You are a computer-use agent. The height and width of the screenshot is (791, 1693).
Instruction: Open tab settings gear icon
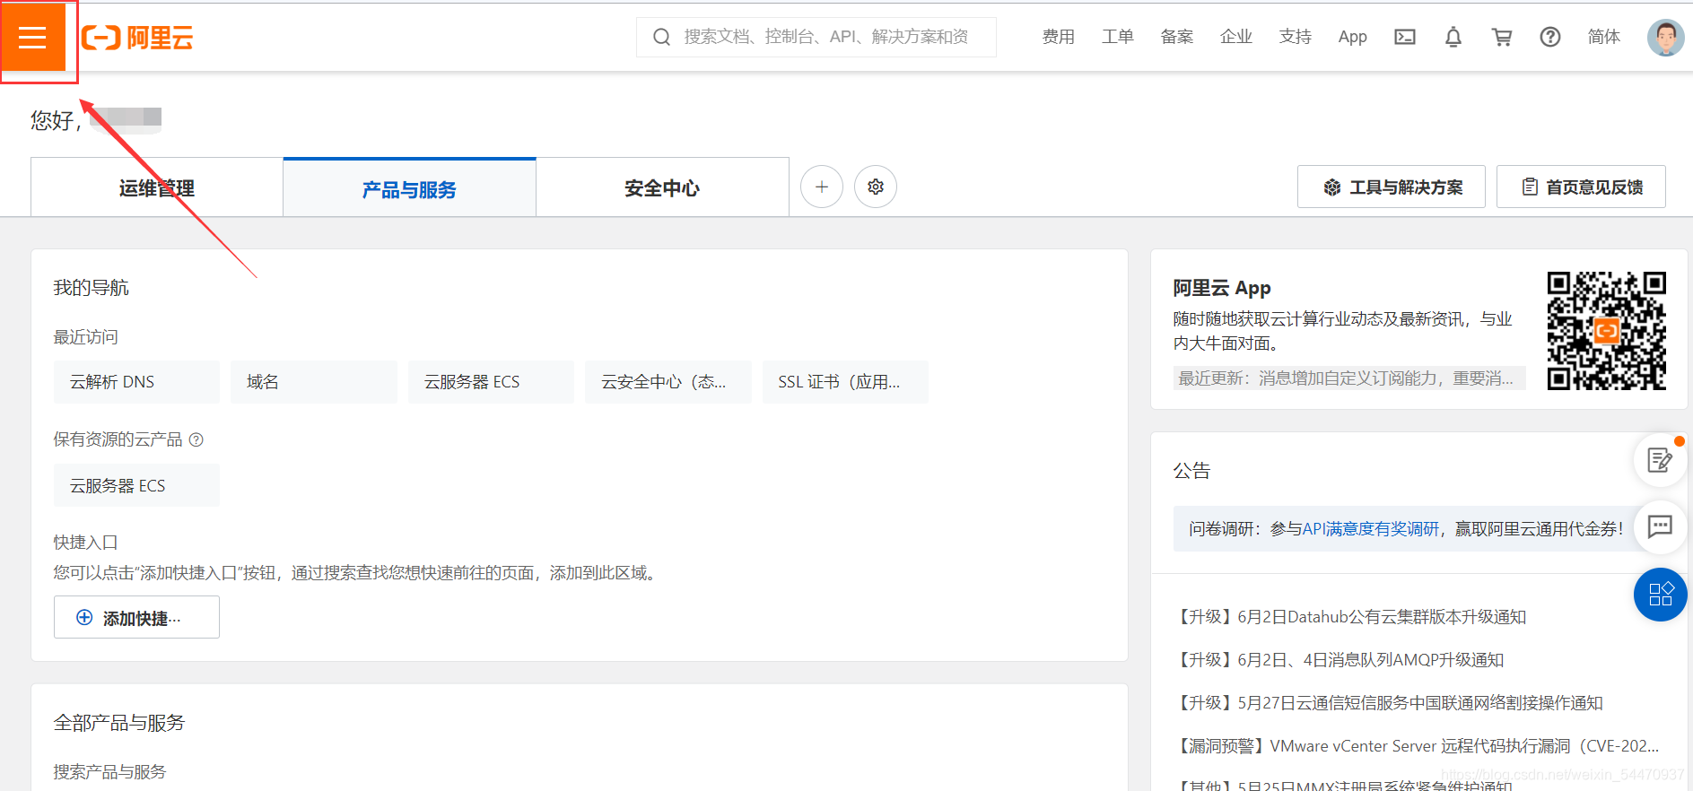point(876,187)
